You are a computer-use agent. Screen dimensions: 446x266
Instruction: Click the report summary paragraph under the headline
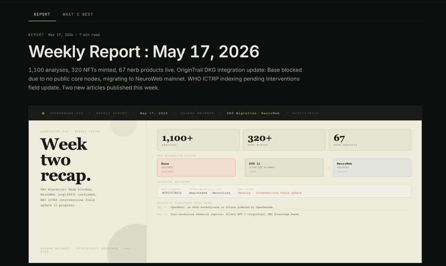click(x=165, y=79)
